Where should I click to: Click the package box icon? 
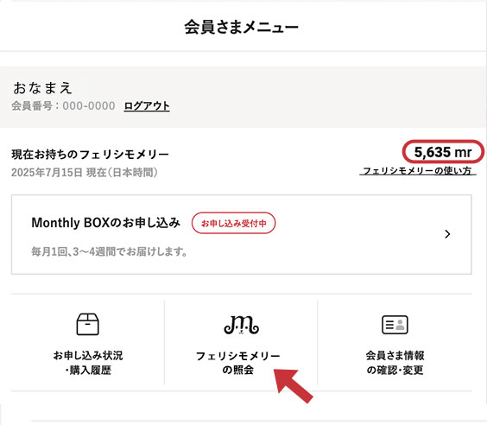(87, 324)
